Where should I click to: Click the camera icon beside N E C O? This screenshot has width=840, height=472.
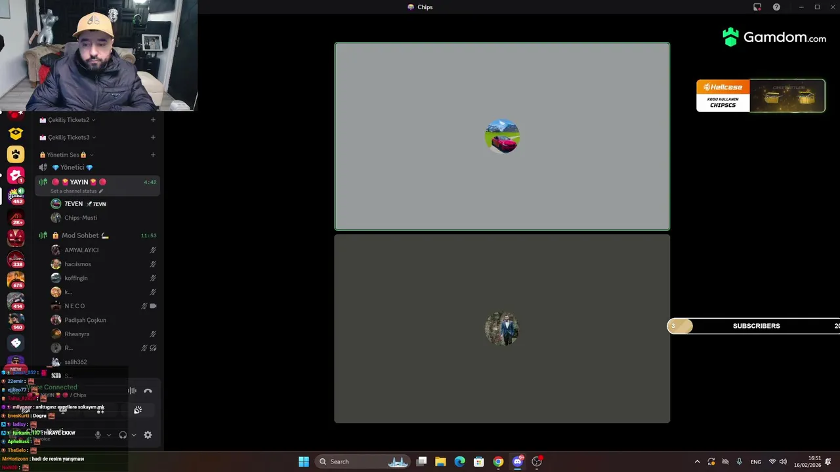(x=153, y=306)
